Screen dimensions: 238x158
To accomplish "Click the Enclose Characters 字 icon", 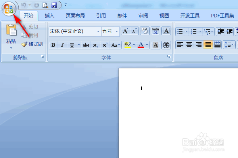I will [166, 45].
